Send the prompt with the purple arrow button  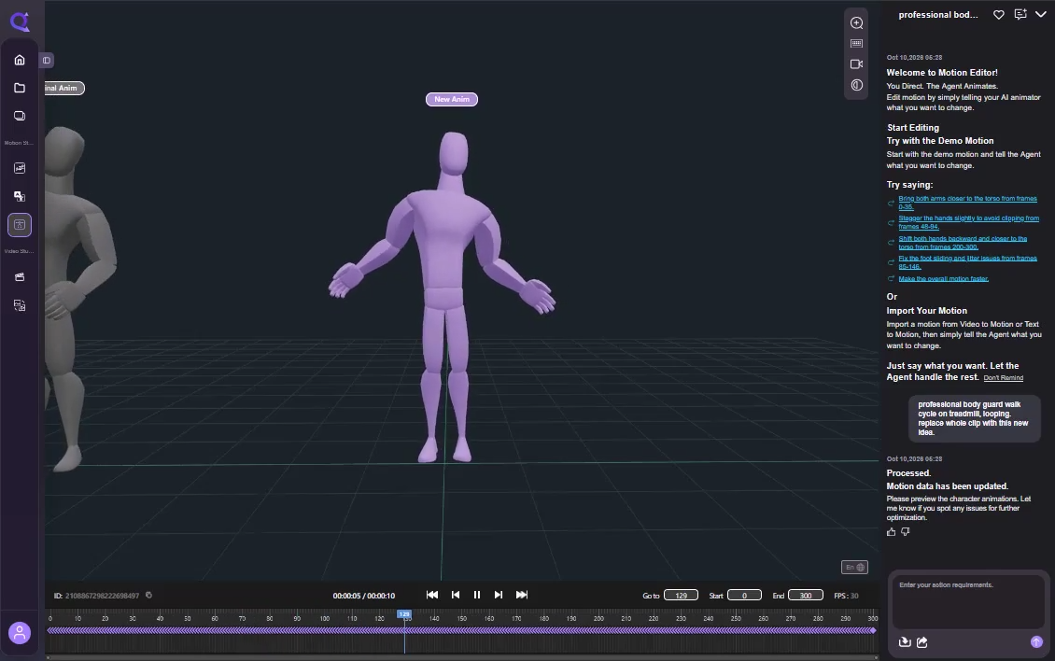[1036, 642]
